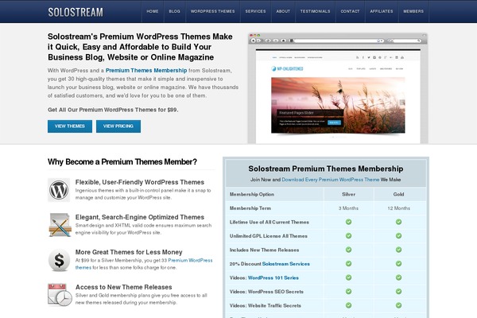This screenshot has width=477, height=318.
Task: Open the Members area
Action: 413,11
